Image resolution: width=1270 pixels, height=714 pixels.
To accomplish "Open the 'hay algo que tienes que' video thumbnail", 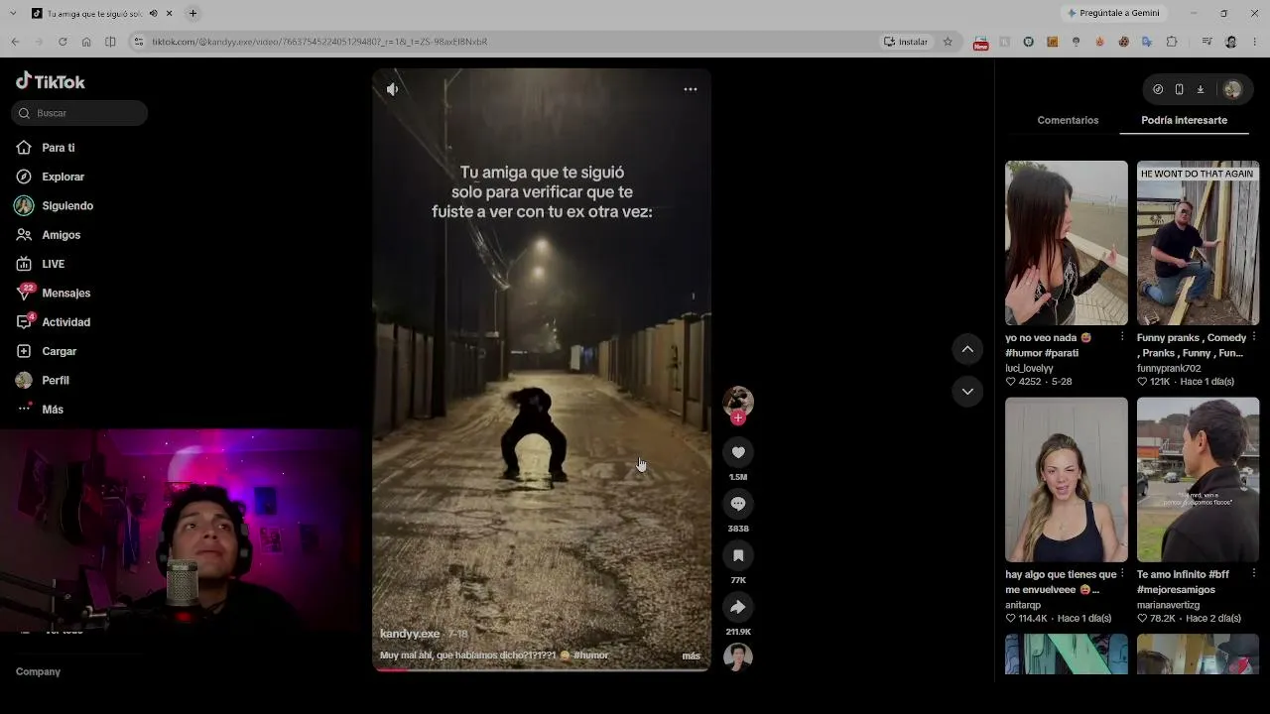I will tap(1067, 480).
